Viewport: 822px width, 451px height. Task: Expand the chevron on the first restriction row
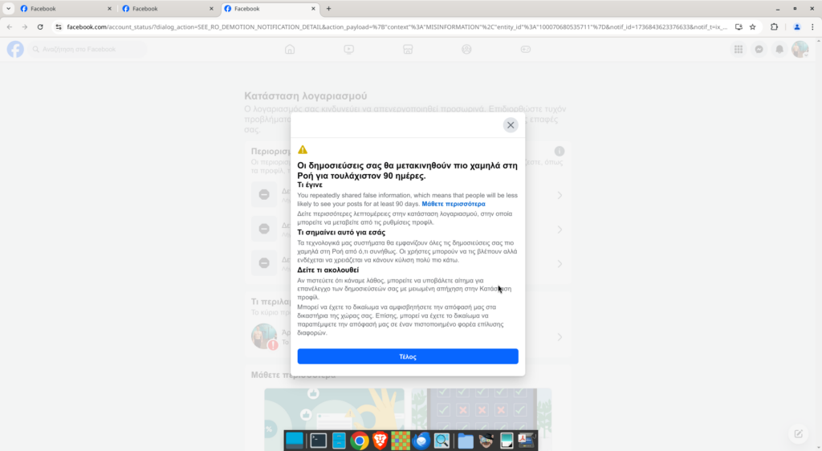(x=560, y=195)
